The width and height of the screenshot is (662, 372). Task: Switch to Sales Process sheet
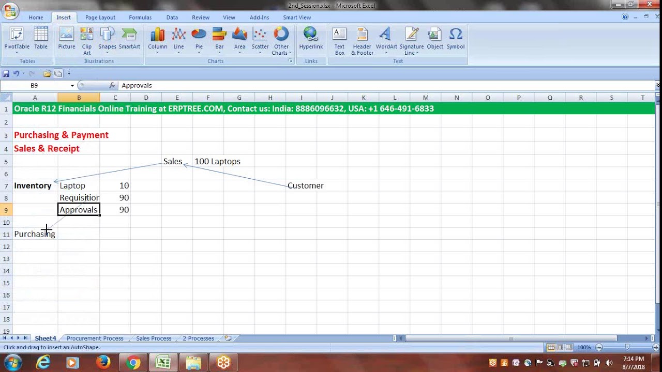pos(154,338)
